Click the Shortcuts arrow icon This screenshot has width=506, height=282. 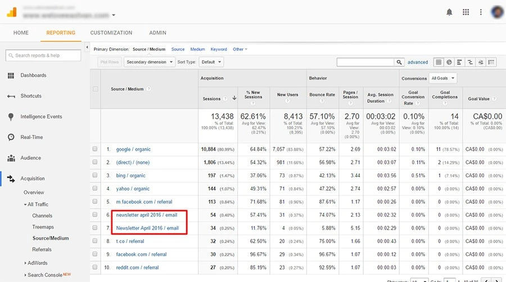pyautogui.click(x=11, y=96)
